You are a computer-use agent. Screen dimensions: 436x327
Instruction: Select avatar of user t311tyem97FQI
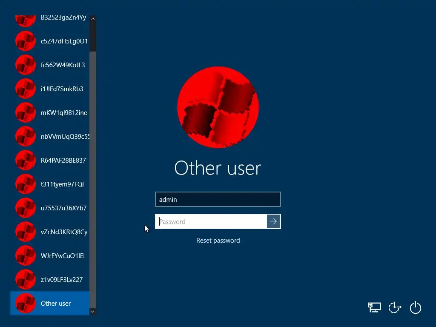[26, 184]
